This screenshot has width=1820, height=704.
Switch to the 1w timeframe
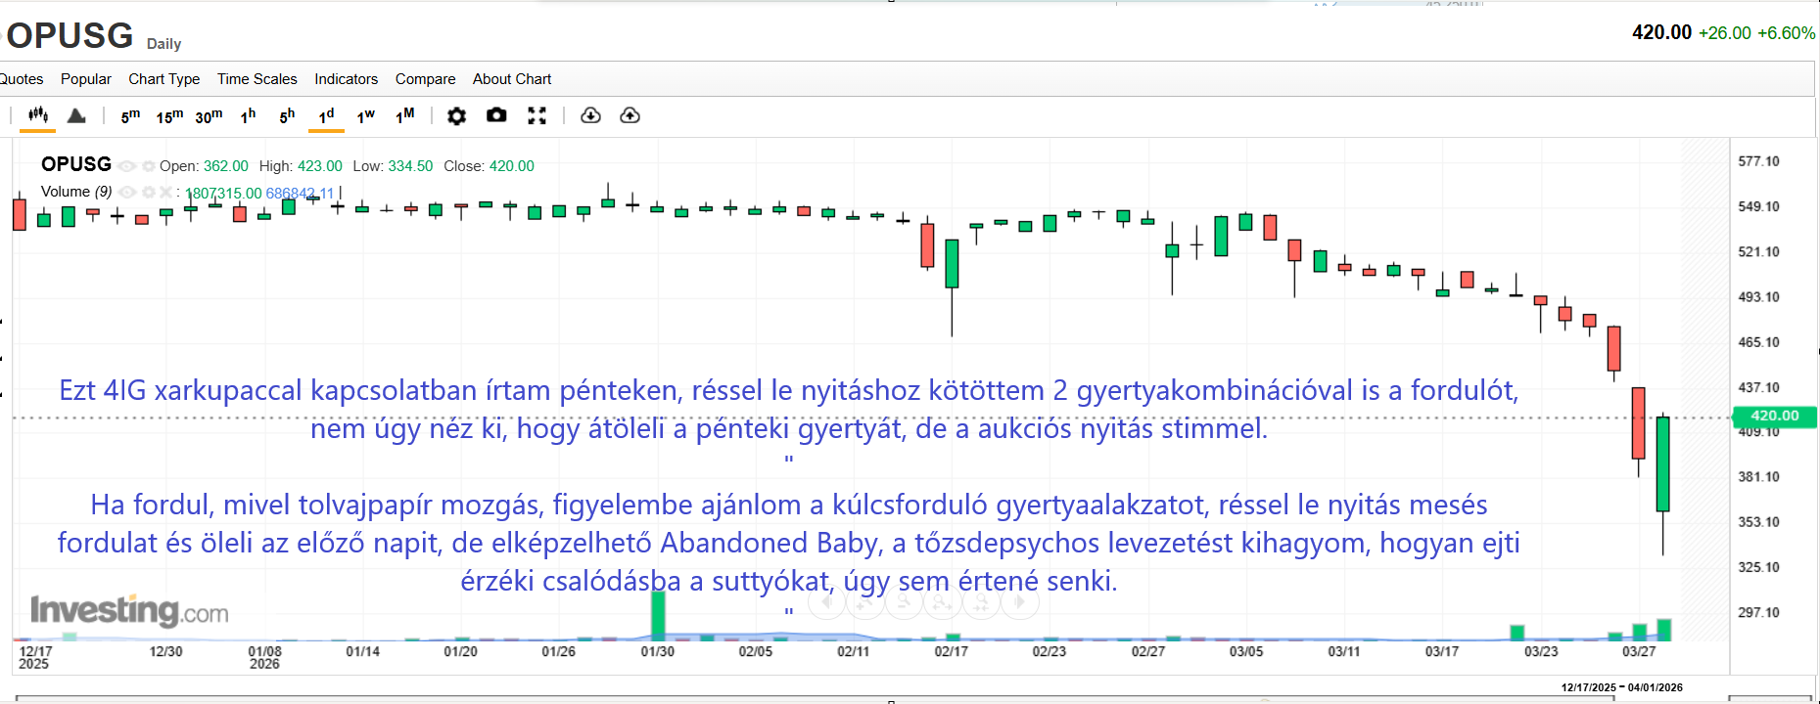[365, 116]
